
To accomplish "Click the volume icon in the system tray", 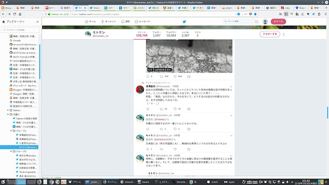I will click(x=287, y=182).
